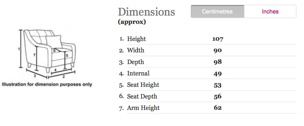Select the Seat Depth row label

[x=142, y=96]
